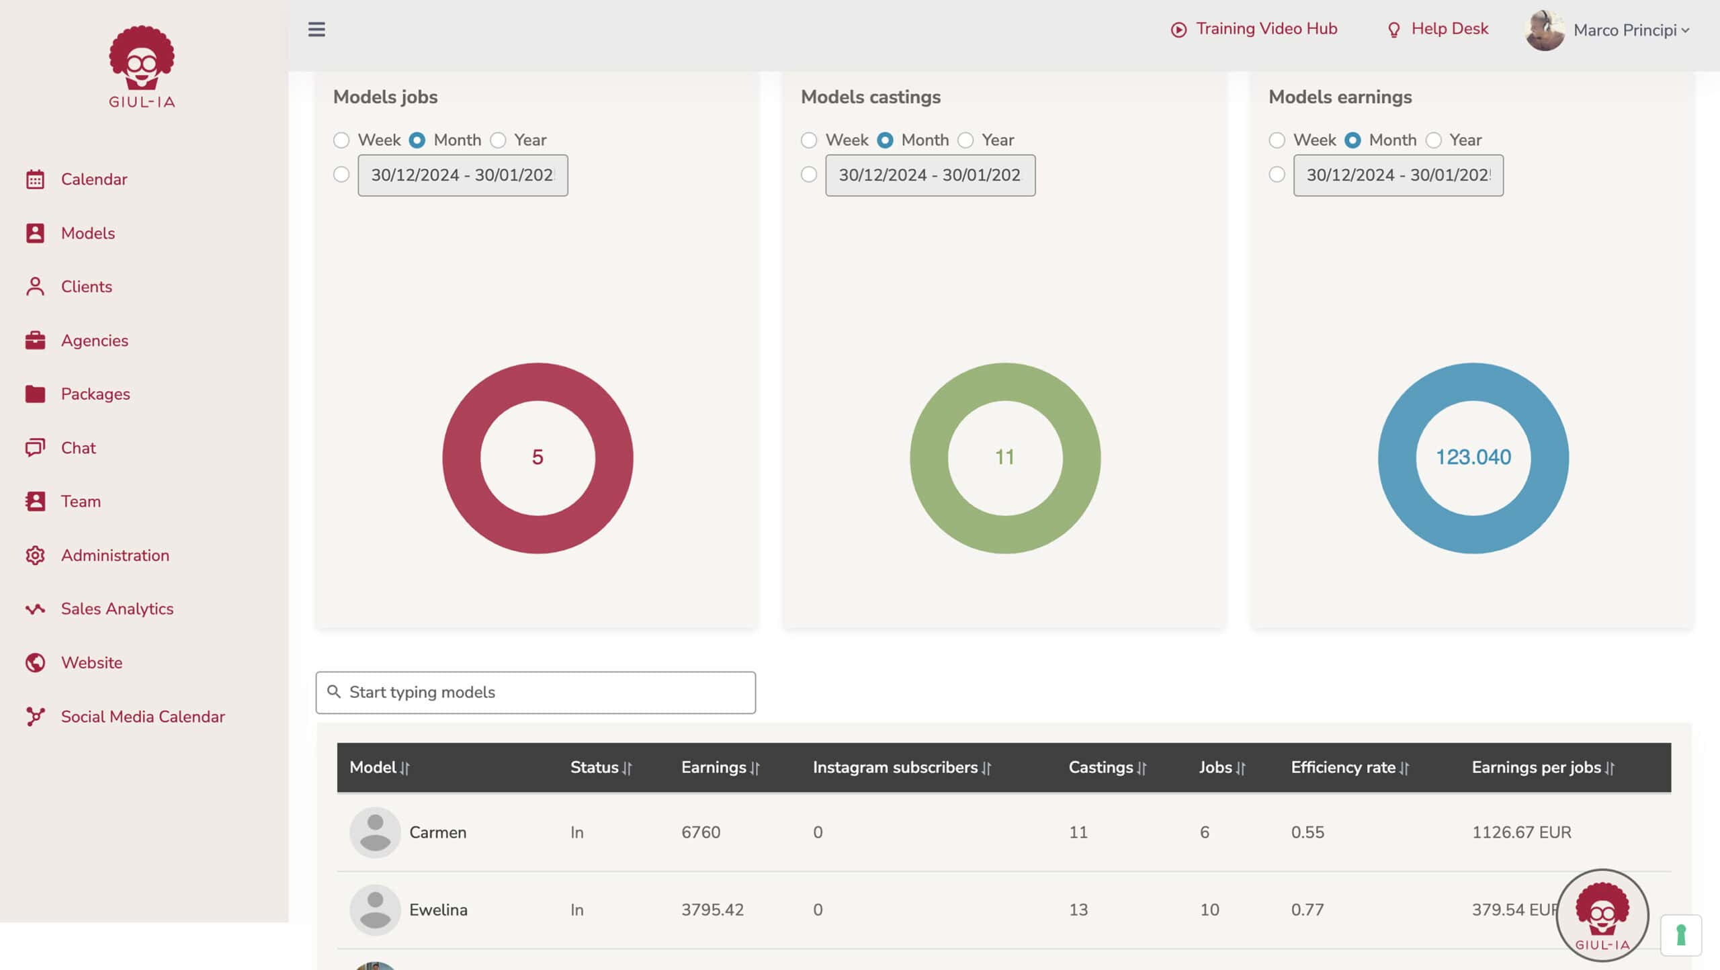Click the Team icon in the sidebar
The height and width of the screenshot is (970, 1720).
(35, 501)
